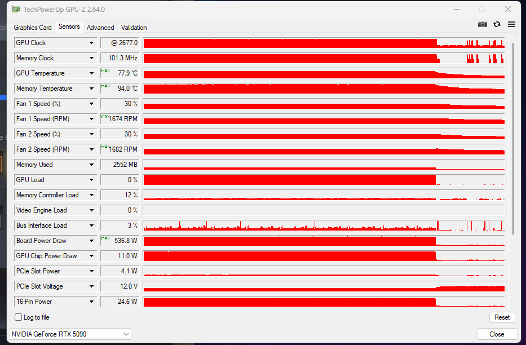
Task: Click the refresh sensors icon
Action: click(497, 25)
